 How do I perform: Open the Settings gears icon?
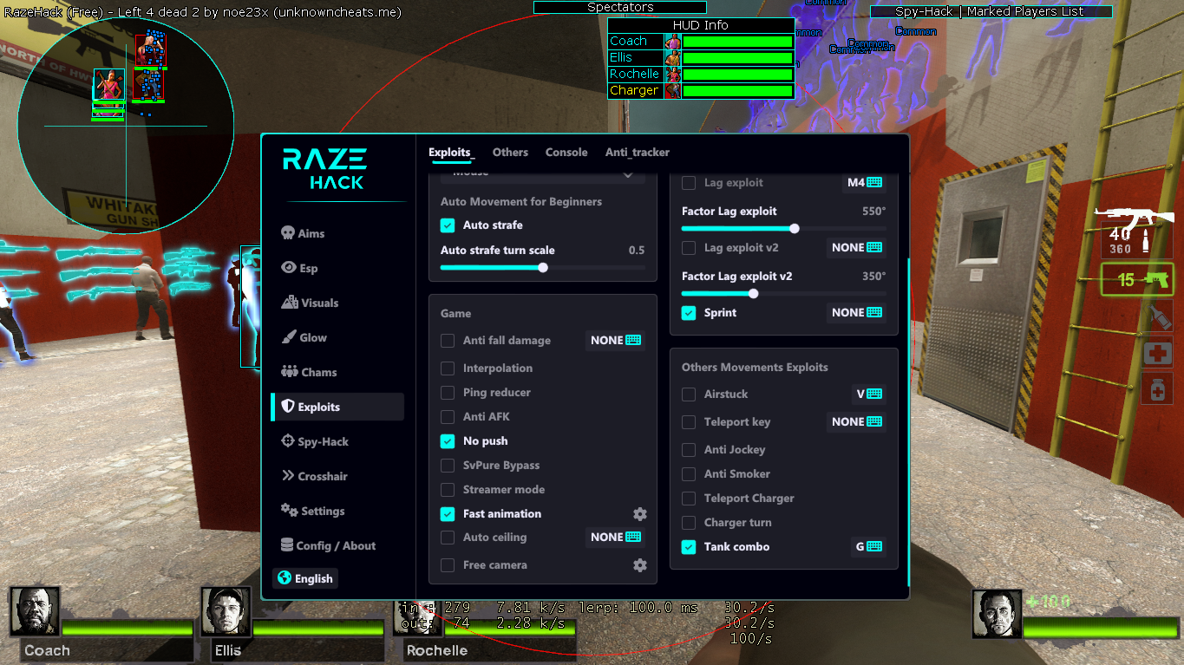(289, 511)
